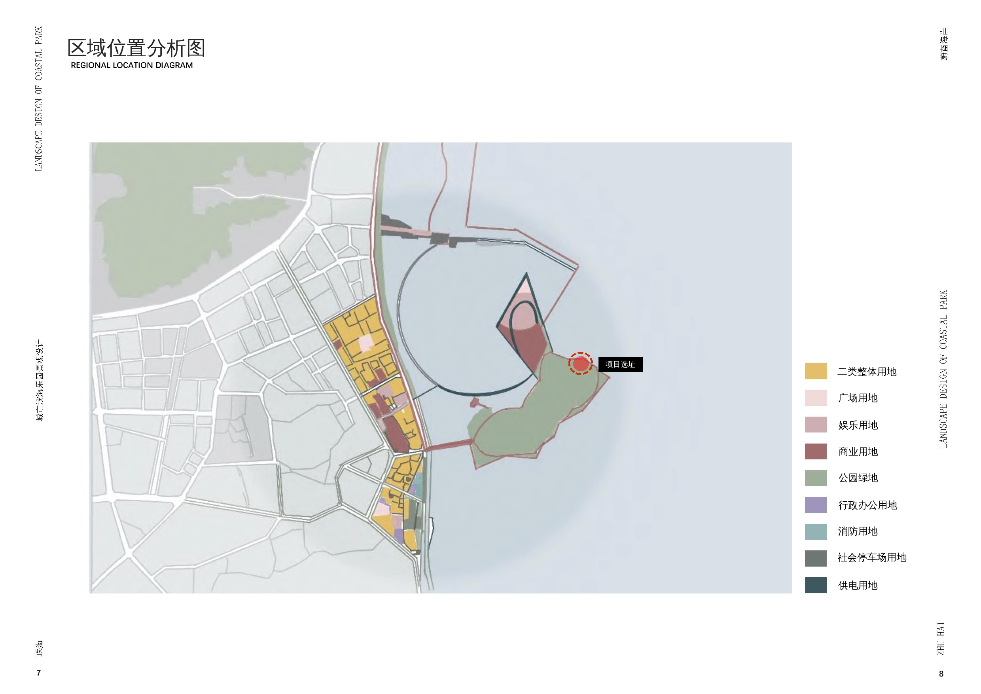Click the teal 消防用地 legend swatch

[816, 531]
